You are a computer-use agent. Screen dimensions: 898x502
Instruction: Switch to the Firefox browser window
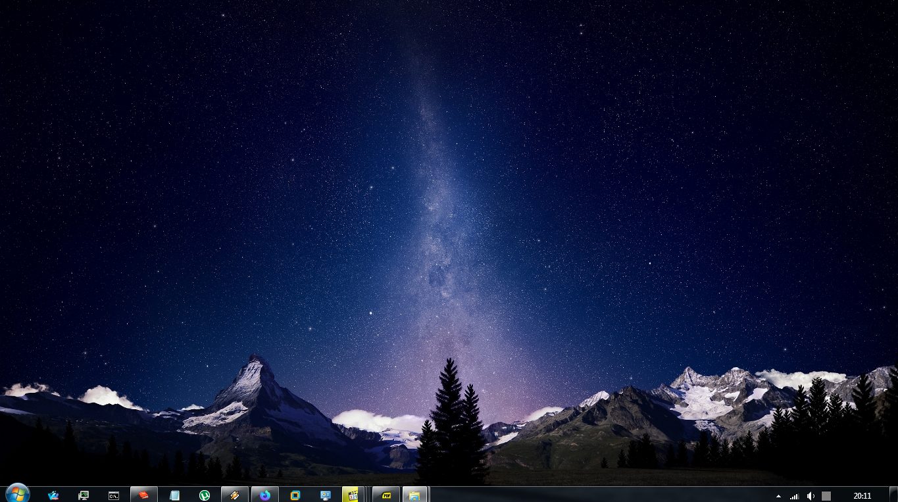265,495
